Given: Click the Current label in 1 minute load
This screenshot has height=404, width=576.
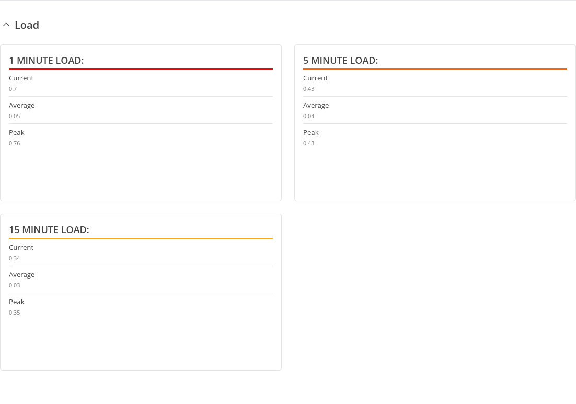Looking at the screenshot, I should (21, 78).
